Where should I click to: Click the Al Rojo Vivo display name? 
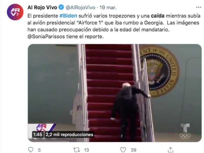(42, 7)
